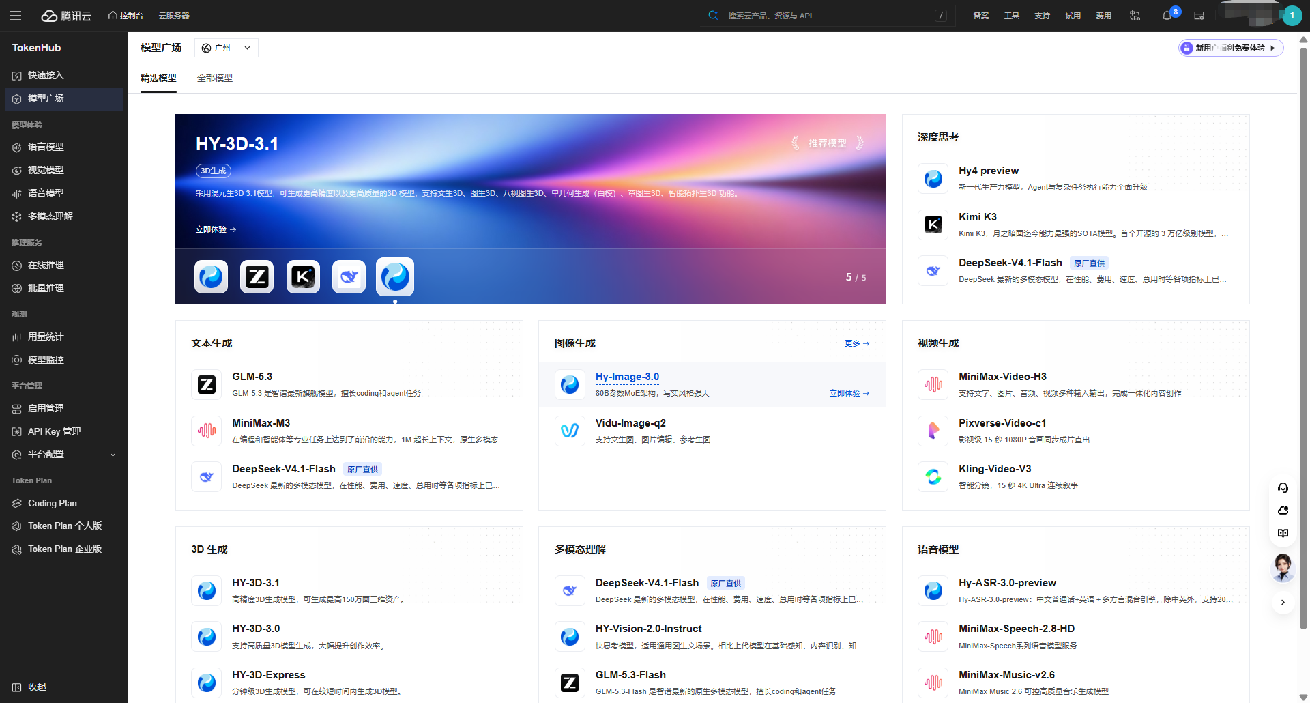Switch to the 全部模型 tab

point(215,78)
